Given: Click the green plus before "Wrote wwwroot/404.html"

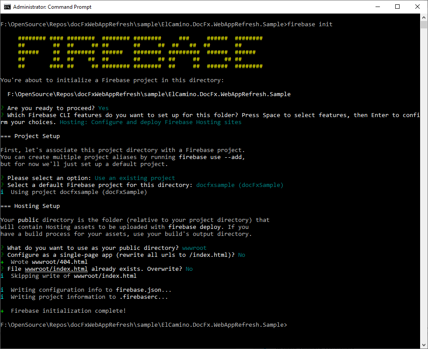Looking at the screenshot, I should point(3,262).
